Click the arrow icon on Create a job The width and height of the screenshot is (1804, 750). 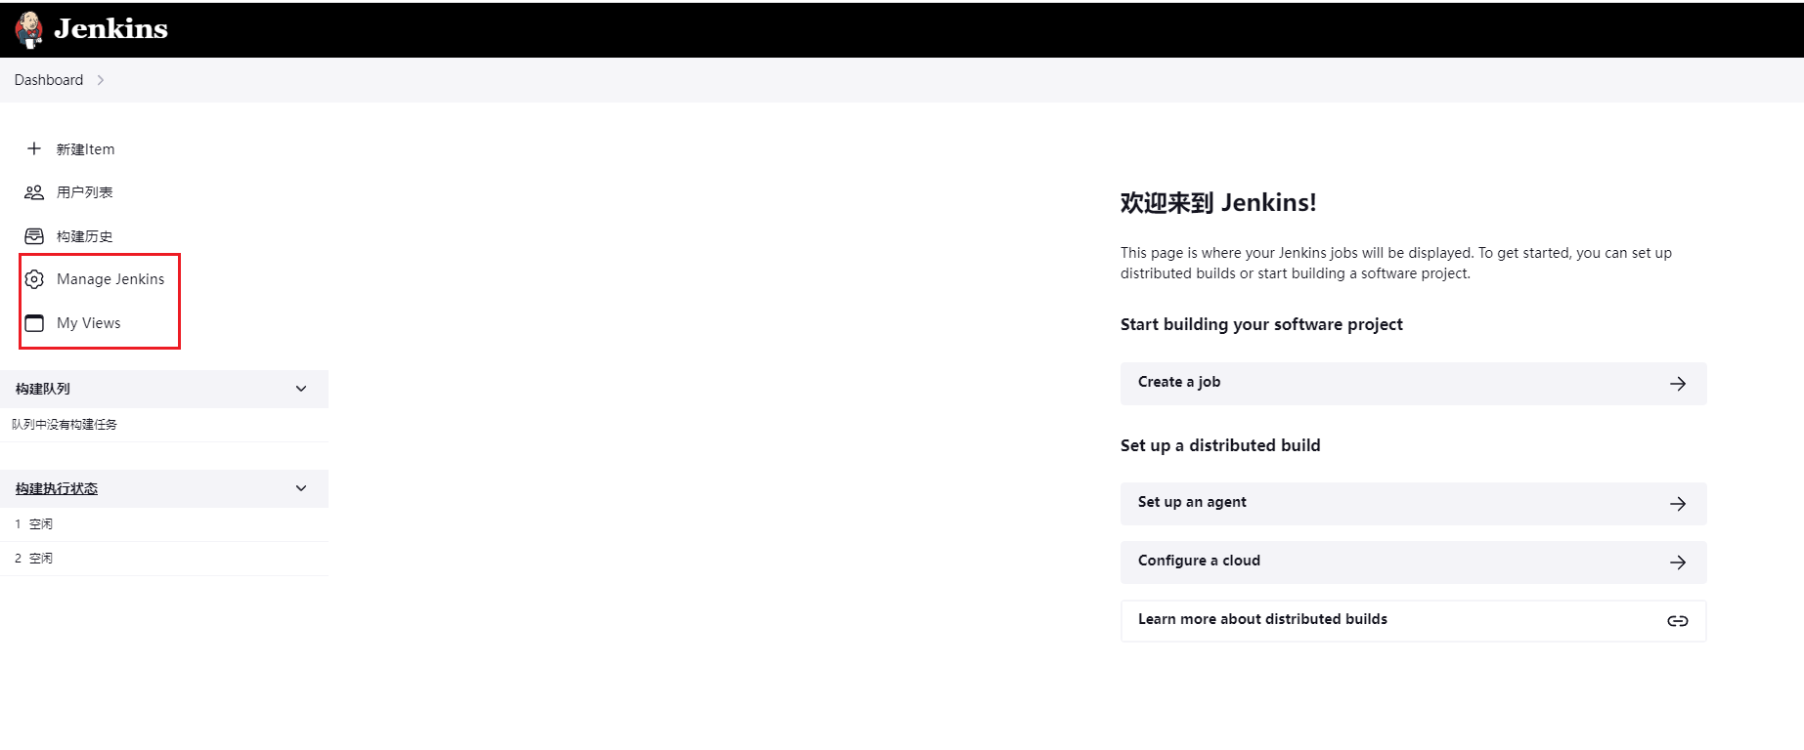[x=1678, y=384]
